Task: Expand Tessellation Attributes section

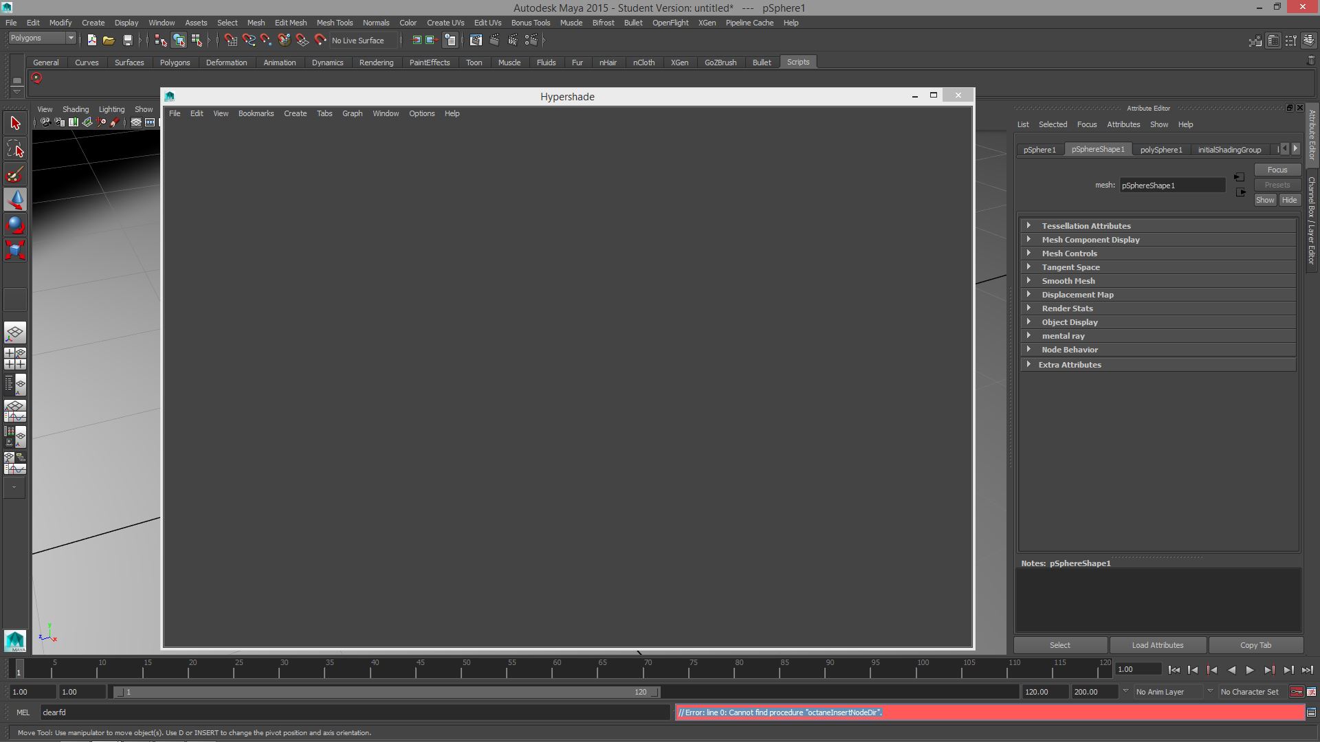Action: (x=1158, y=226)
